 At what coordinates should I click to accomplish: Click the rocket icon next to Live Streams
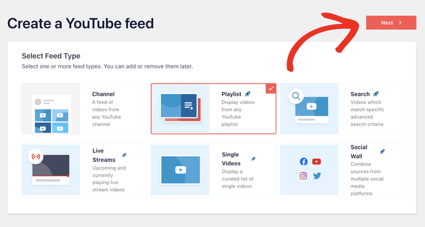(x=124, y=155)
